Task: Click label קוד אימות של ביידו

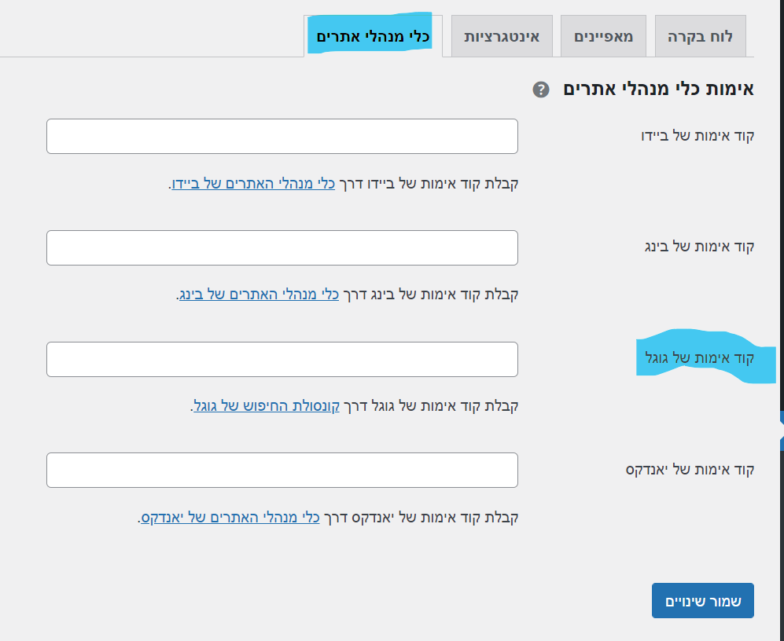Action: 698,136
